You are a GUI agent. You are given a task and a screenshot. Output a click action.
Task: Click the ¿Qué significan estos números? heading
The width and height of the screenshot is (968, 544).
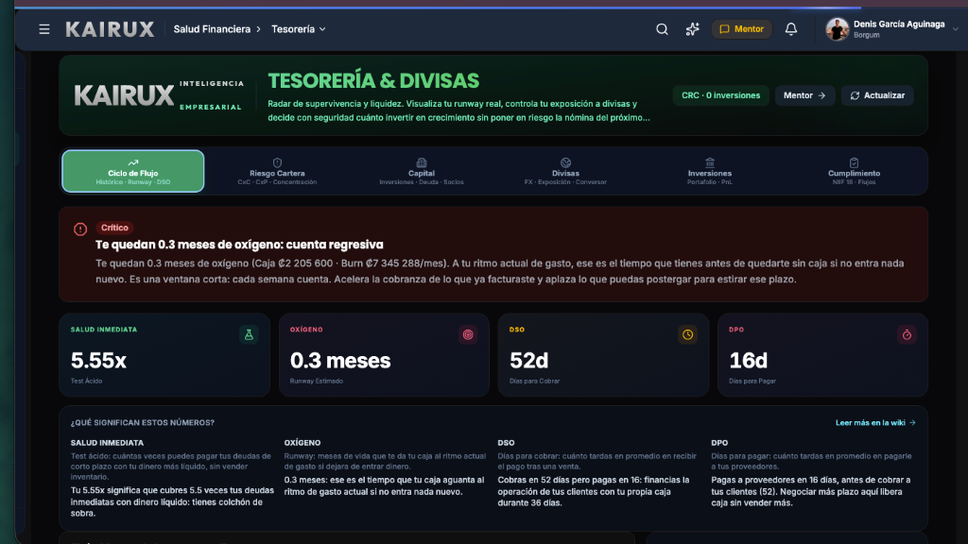point(143,422)
